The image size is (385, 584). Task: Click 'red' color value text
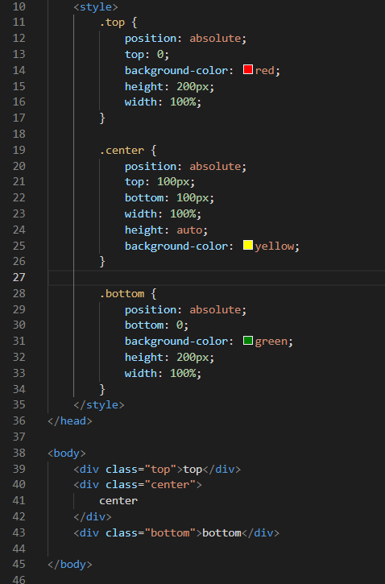click(264, 70)
